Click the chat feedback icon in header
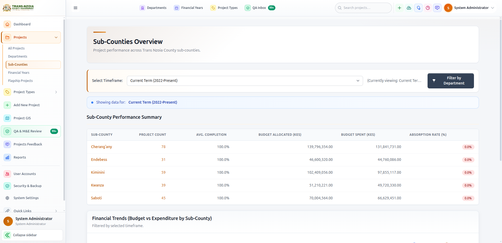 click(437, 8)
